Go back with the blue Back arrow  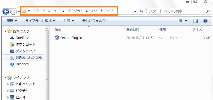pyautogui.click(x=6, y=12)
